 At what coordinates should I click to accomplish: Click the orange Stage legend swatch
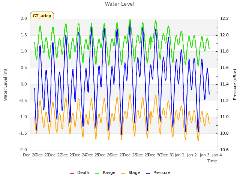coord(123,173)
